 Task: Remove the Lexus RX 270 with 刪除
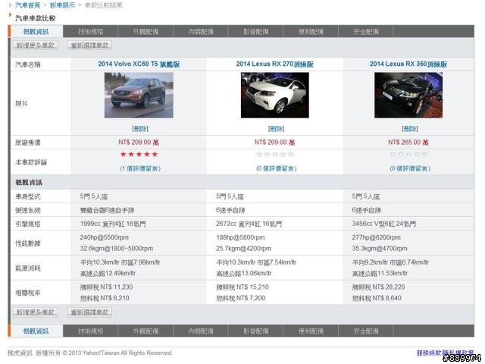click(x=276, y=128)
